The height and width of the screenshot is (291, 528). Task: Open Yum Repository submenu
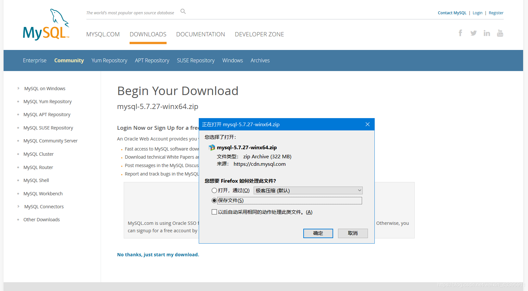[109, 60]
